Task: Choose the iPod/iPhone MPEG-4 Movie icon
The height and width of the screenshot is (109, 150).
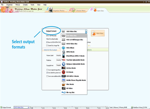Action: (x=64, y=56)
